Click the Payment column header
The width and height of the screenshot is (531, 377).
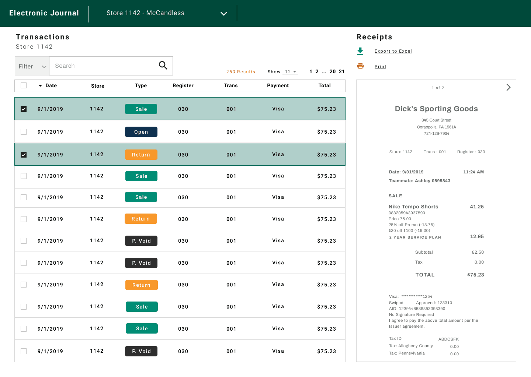pyautogui.click(x=278, y=85)
